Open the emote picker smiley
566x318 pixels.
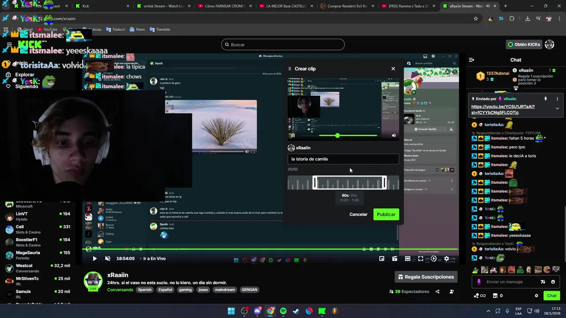553,282
